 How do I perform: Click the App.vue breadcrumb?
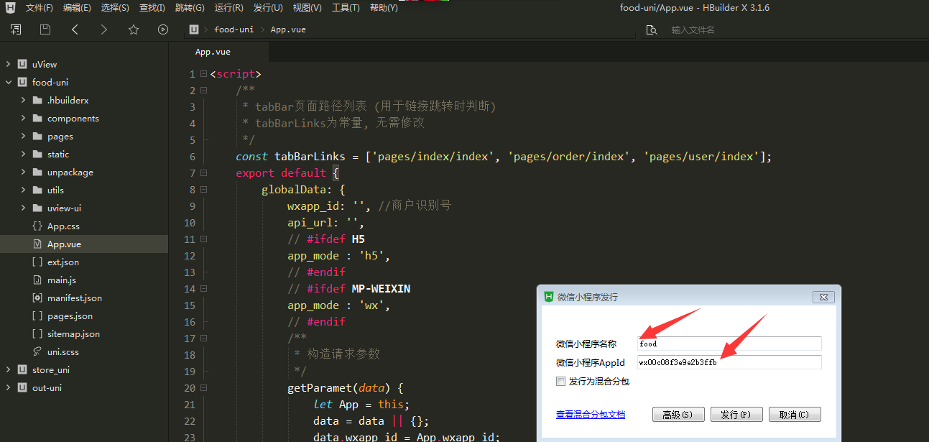coord(288,29)
